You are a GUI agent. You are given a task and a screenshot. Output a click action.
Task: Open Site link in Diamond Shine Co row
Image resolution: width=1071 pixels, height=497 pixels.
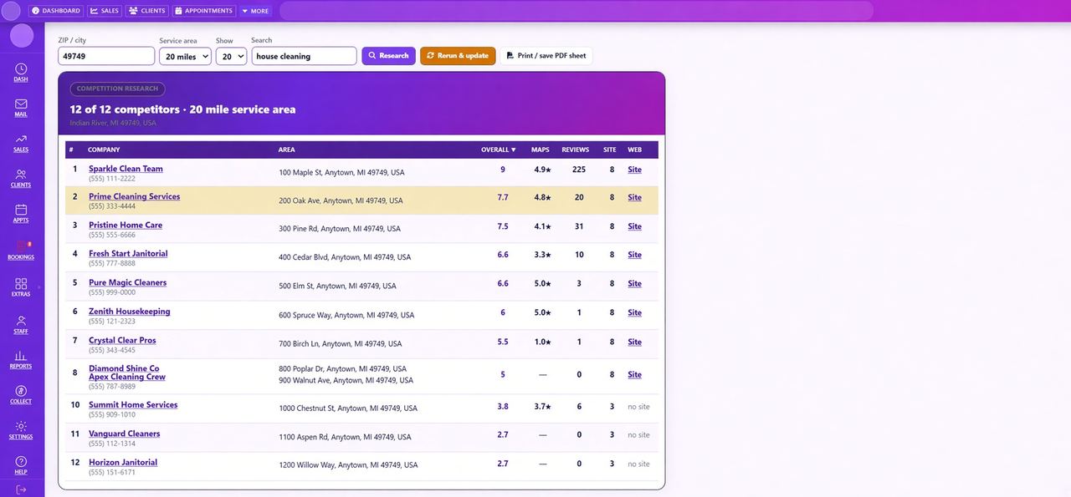pos(634,375)
